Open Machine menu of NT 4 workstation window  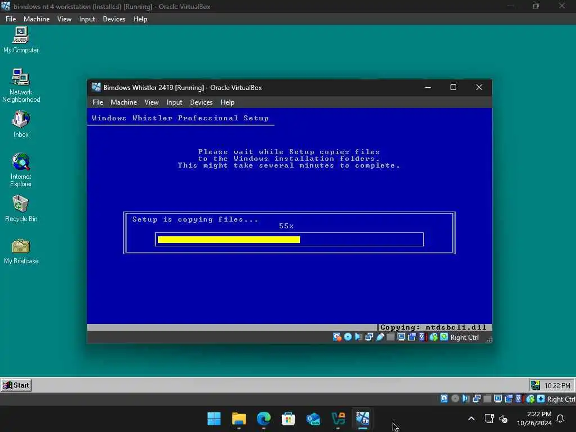tap(37, 19)
